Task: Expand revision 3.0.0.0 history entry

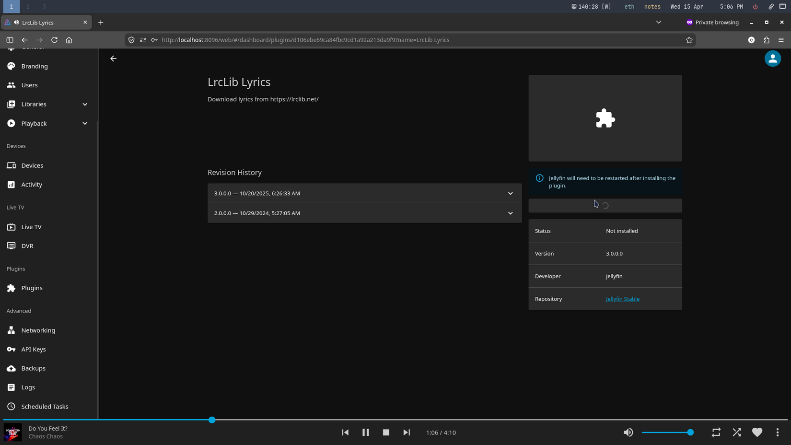Action: coord(510,193)
